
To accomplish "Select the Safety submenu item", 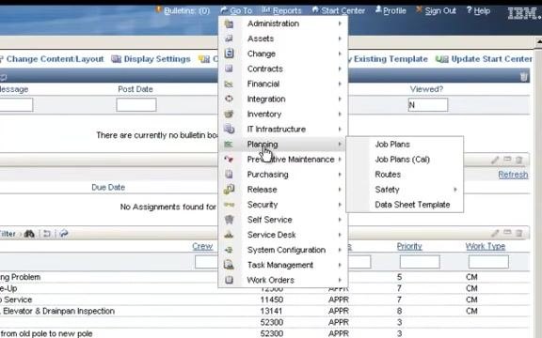I will point(387,190).
